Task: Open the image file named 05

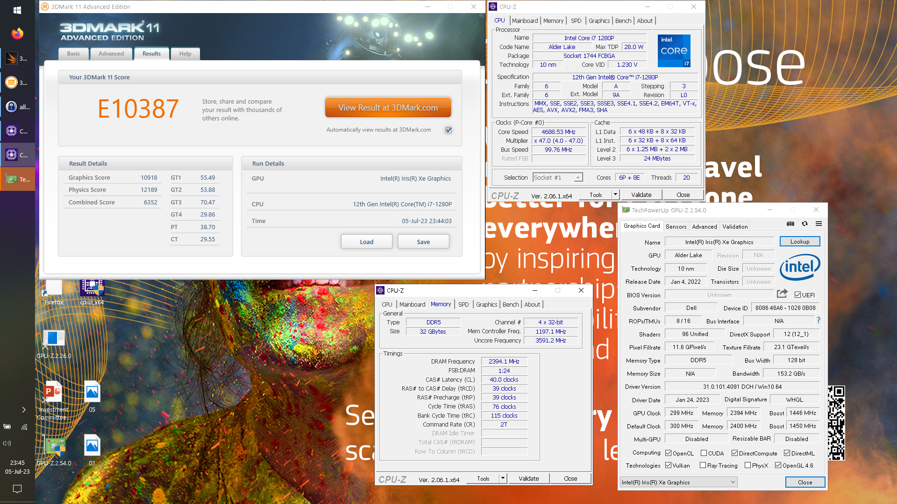Action: pyautogui.click(x=92, y=397)
